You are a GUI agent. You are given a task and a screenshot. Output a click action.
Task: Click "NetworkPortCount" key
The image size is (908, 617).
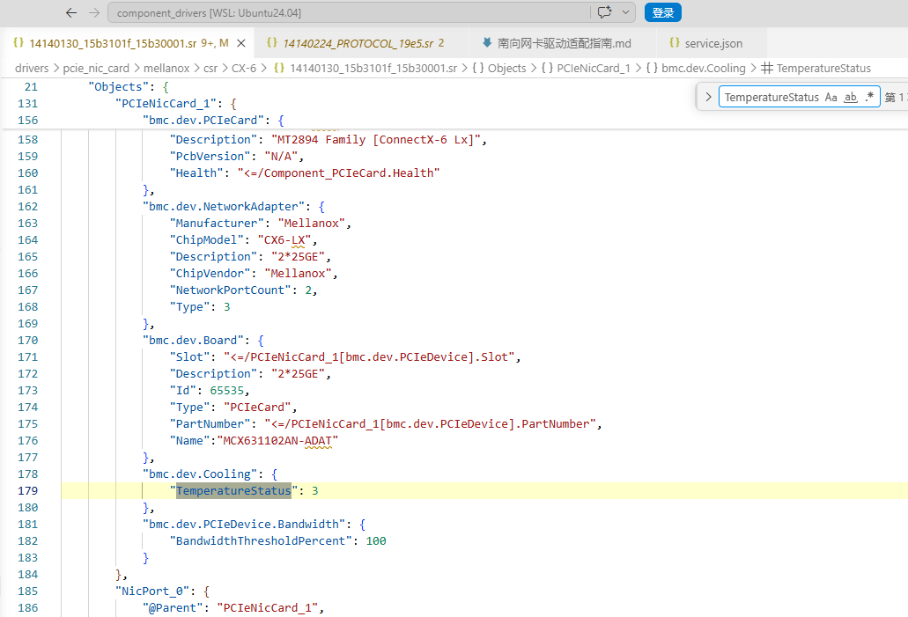click(x=231, y=290)
